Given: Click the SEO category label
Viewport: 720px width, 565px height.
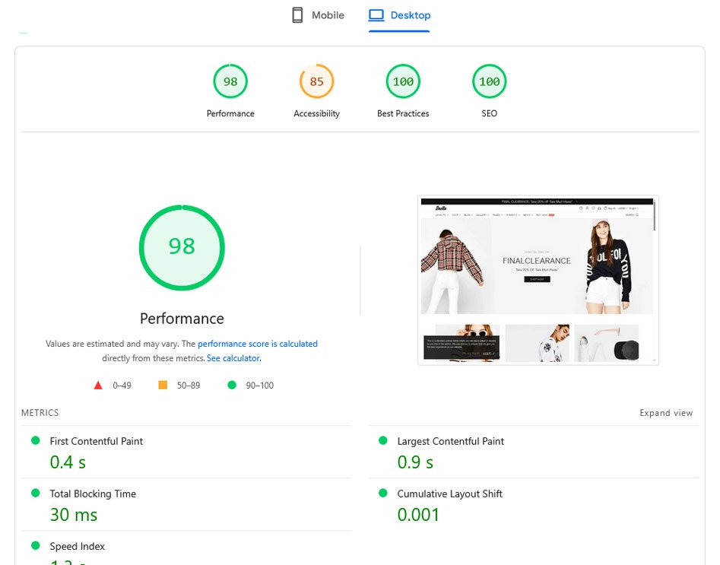Looking at the screenshot, I should tap(490, 113).
